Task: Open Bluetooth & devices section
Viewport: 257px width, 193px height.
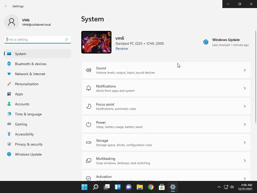Action: click(31, 64)
